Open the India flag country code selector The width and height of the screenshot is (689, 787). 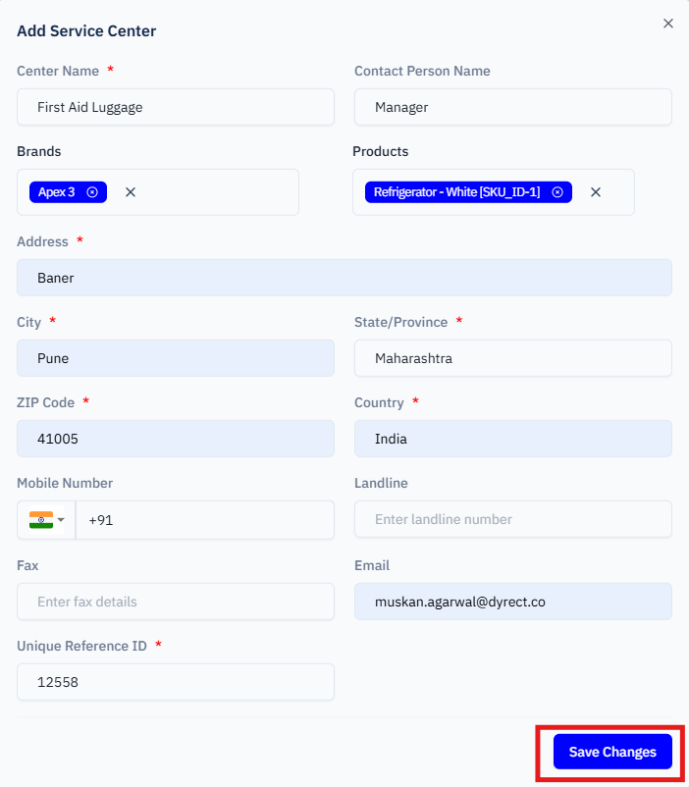click(x=46, y=520)
